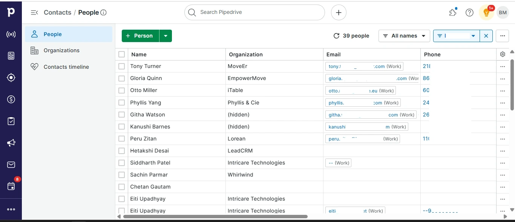Image resolution: width=515 pixels, height=222 pixels.
Task: Open the Campaigns megaphone icon
Action: click(11, 143)
